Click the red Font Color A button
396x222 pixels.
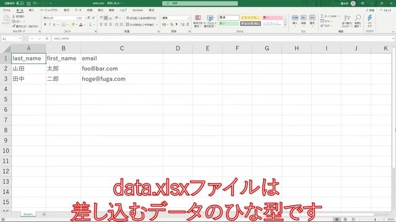[81, 25]
